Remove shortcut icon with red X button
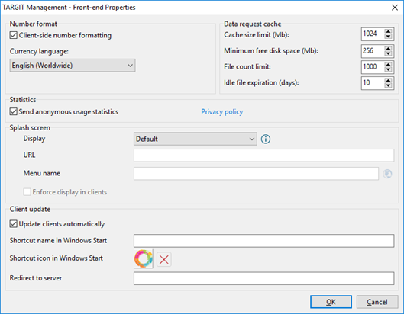Screen dimensions: 404x314 pos(164,259)
